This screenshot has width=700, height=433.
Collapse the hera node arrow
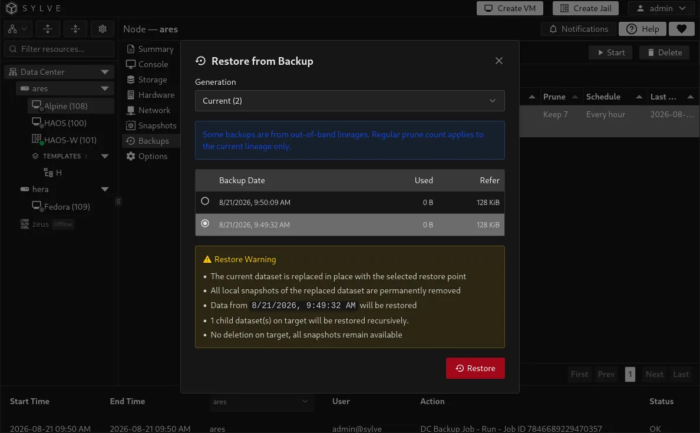[105, 189]
